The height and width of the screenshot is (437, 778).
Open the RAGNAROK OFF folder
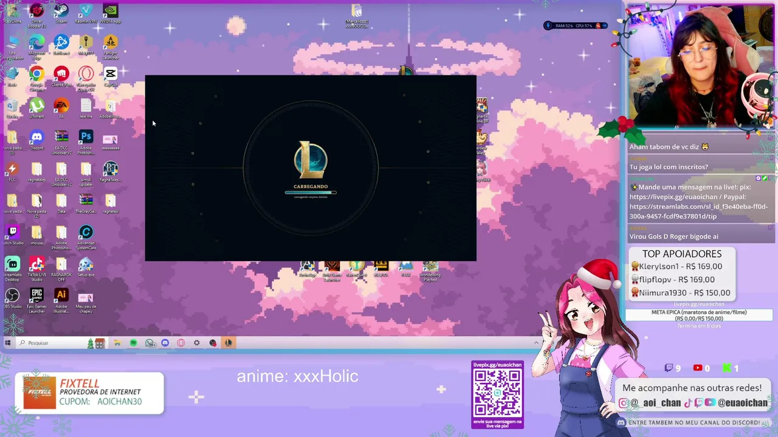(x=61, y=268)
